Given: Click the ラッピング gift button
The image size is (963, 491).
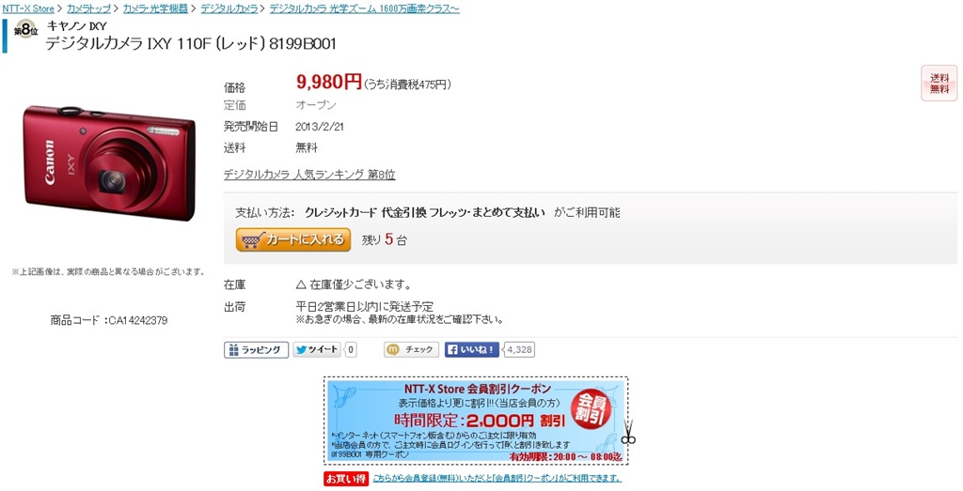Looking at the screenshot, I should (256, 350).
